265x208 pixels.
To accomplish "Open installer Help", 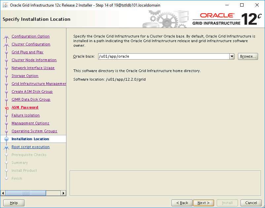I will point(14,203).
